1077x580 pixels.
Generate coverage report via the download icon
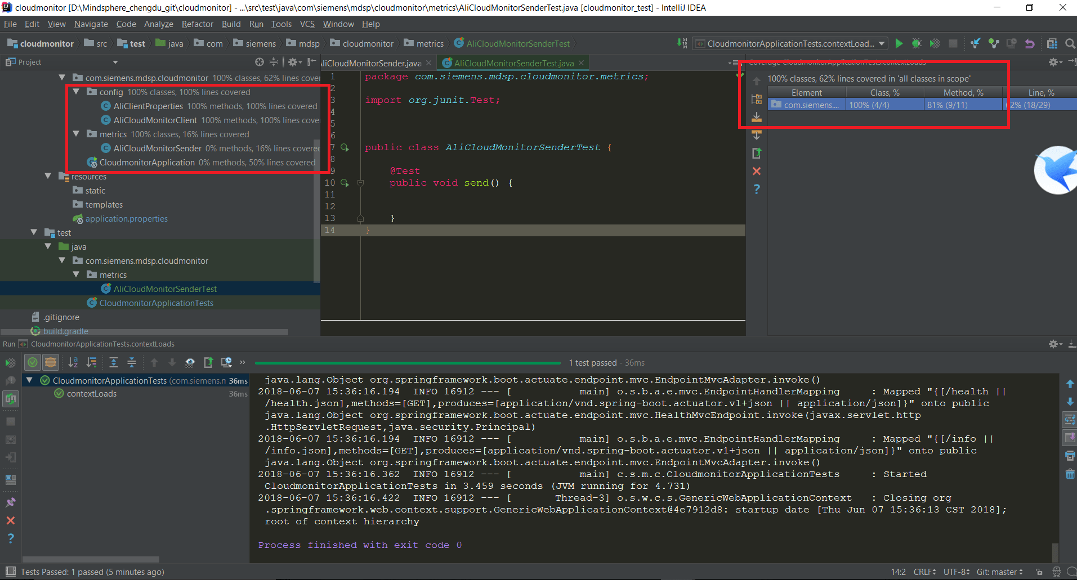click(x=757, y=117)
